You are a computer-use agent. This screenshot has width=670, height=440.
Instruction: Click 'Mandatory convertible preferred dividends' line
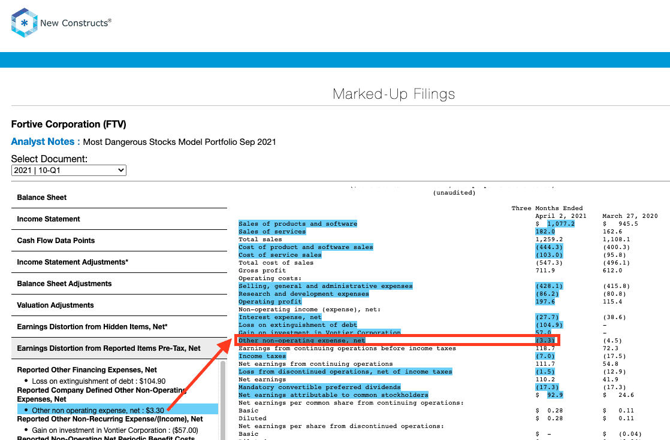(x=319, y=387)
